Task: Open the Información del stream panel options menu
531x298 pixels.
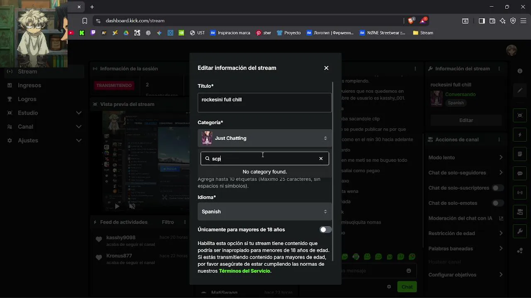Action: (x=499, y=69)
